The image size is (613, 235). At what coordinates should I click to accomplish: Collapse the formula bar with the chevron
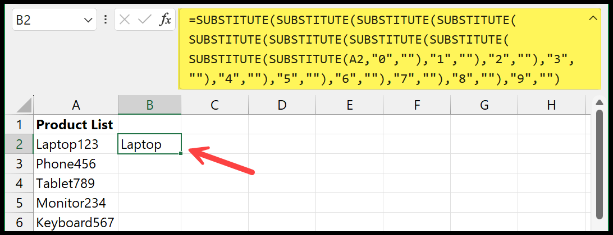tap(593, 18)
